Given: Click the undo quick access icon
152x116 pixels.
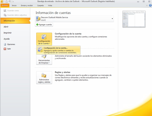Looking at the screenshot, I should click(9, 1).
